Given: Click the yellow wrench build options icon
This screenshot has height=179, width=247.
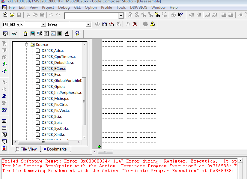Looking at the screenshot, I should (x=153, y=24).
